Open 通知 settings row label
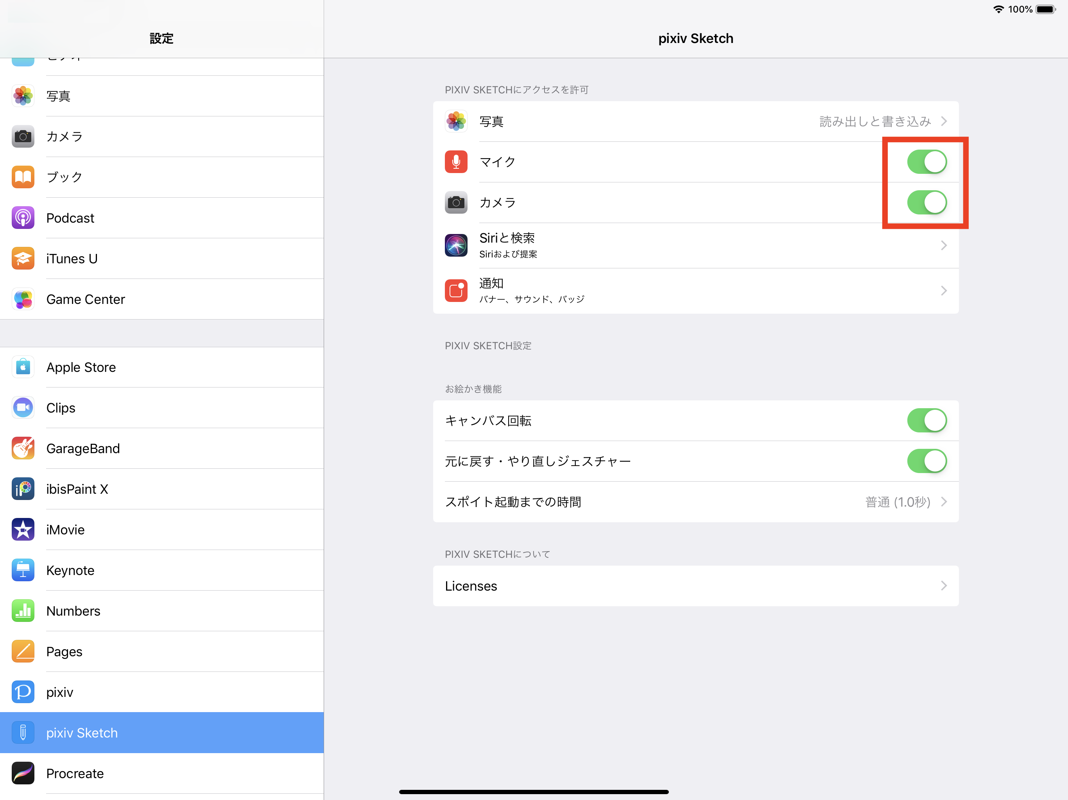 491,283
